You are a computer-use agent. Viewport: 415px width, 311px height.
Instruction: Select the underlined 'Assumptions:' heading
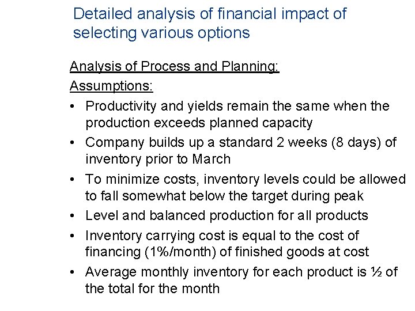111,86
